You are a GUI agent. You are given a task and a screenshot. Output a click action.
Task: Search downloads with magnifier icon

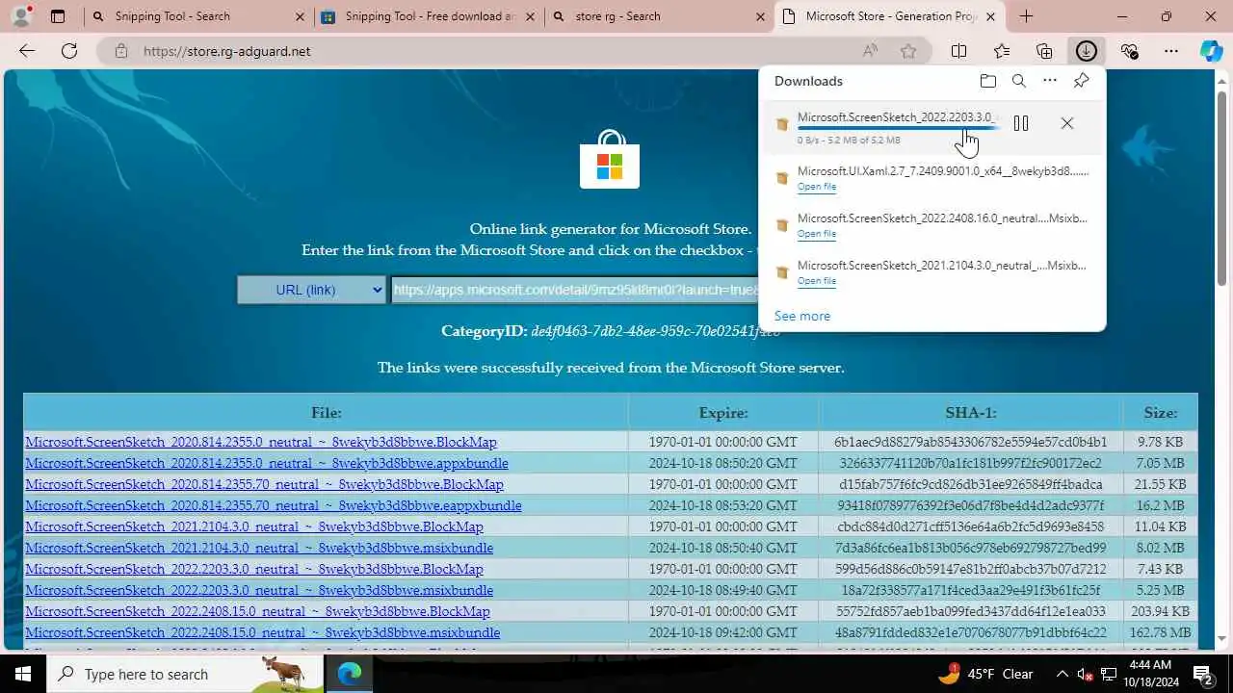click(x=1018, y=81)
